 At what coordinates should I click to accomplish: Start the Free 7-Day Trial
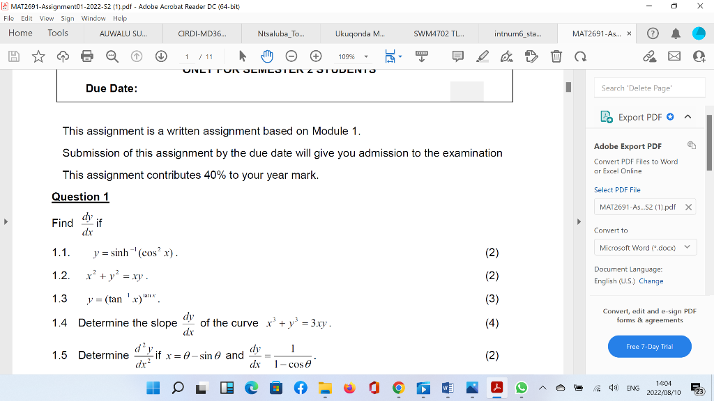pos(649,346)
